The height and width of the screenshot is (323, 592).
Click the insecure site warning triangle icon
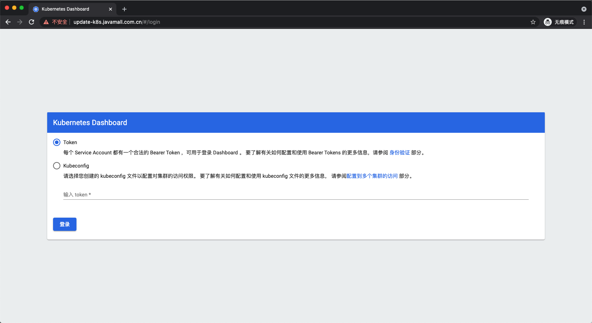click(46, 22)
